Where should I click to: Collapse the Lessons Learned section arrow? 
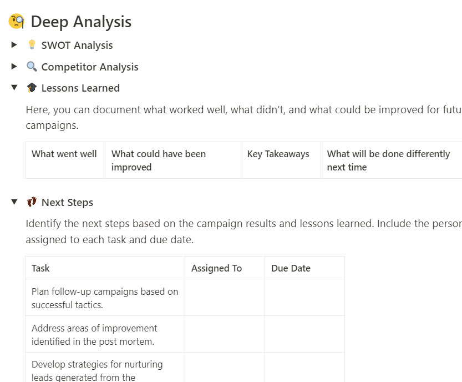pos(14,88)
